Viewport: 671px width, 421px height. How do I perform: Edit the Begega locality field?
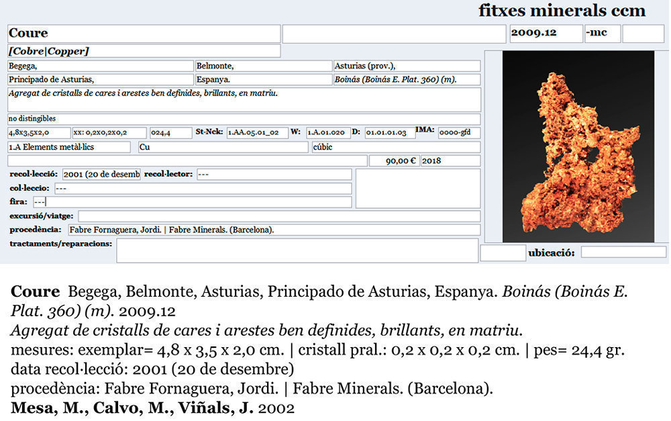tap(101, 66)
